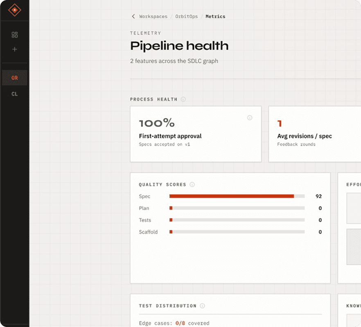This screenshot has height=327, width=361.
Task: Select the Metrics breadcrumb entry
Action: (215, 16)
